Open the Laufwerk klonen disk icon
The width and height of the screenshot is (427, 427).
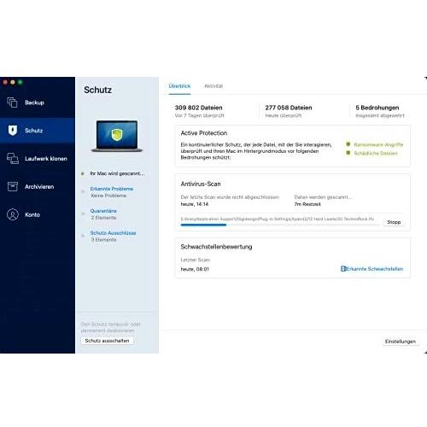click(x=13, y=158)
